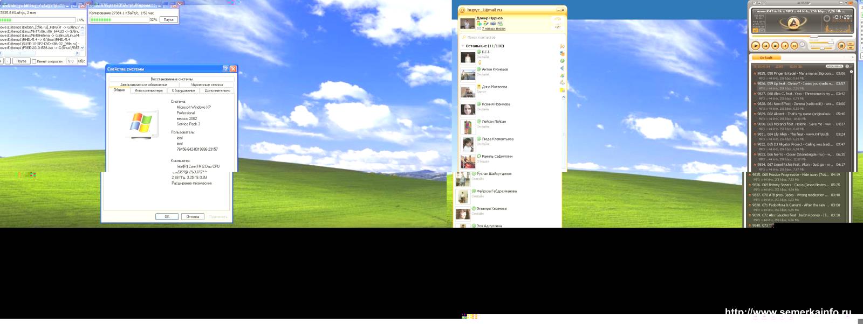Switch to Общие tab in system properties
Screen dimensions: 863x324
(x=119, y=90)
